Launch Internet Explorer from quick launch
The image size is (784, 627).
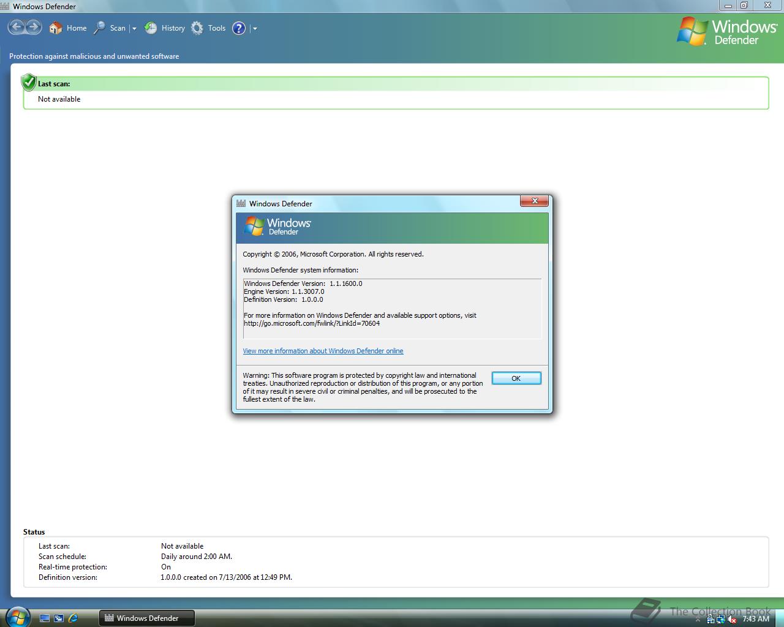[x=73, y=618]
